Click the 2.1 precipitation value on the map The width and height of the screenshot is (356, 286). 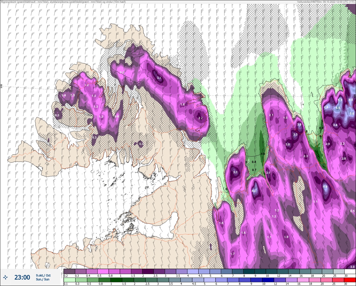coord(271,115)
